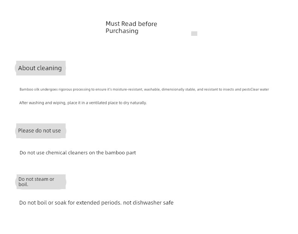298x234 pixels.
Task: Select the 'Must Read before' heading line
Action: [x=131, y=24]
